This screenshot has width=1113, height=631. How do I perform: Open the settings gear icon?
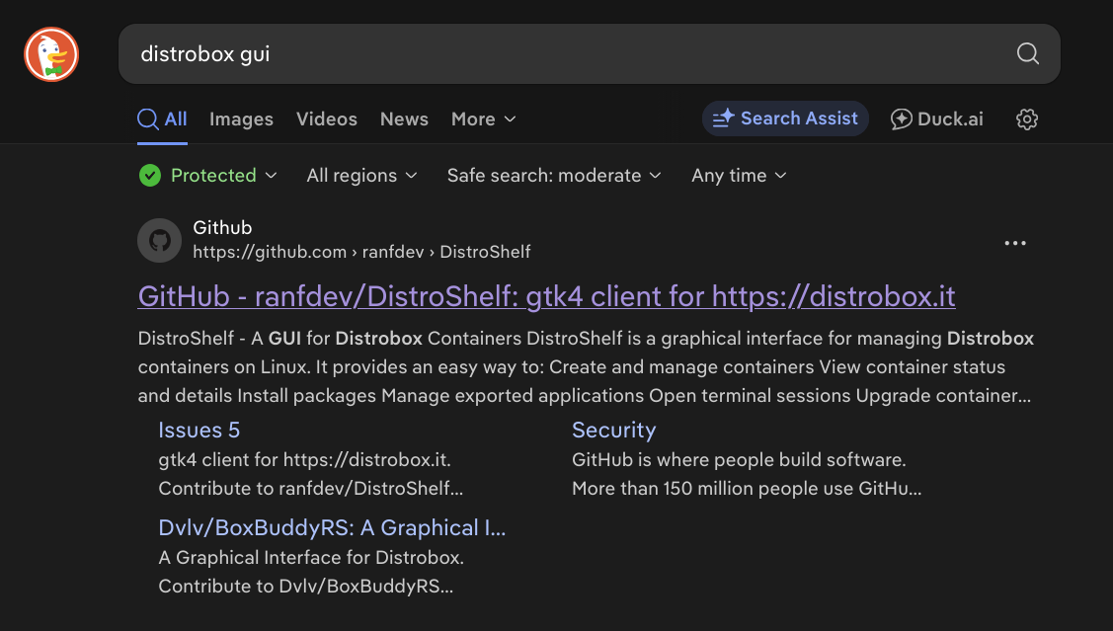[1027, 119]
